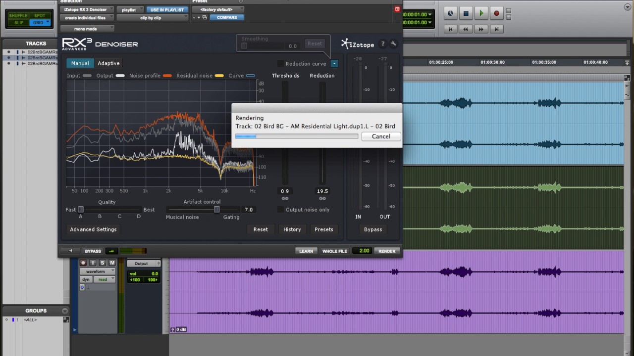
Task: Return to zero in the transport
Action: click(451, 29)
